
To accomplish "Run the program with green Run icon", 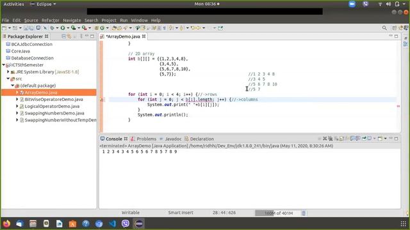I will pyautogui.click(x=63, y=28).
